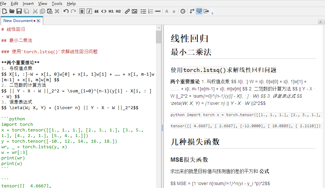Insert a hyperlink
The width and height of the screenshot is (325, 188).
[x=127, y=11]
